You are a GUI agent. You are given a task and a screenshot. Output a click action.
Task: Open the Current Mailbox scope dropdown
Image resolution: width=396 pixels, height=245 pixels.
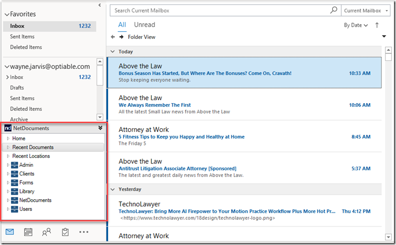[365, 11]
